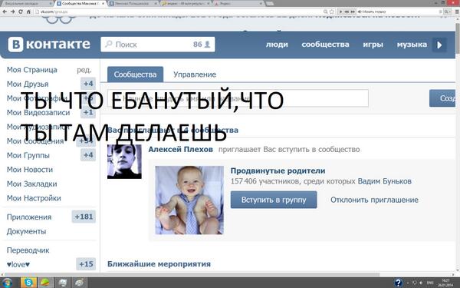Screen dimensions: 460x288
Task: Open Документы in the sidebar
Action: (x=26, y=231)
